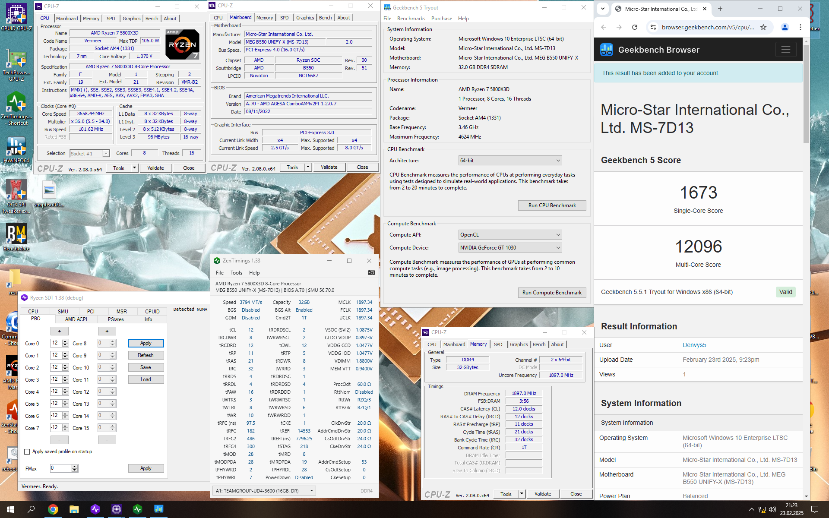Open Compute API OpenCL dropdown
The height and width of the screenshot is (518, 829).
(x=510, y=235)
